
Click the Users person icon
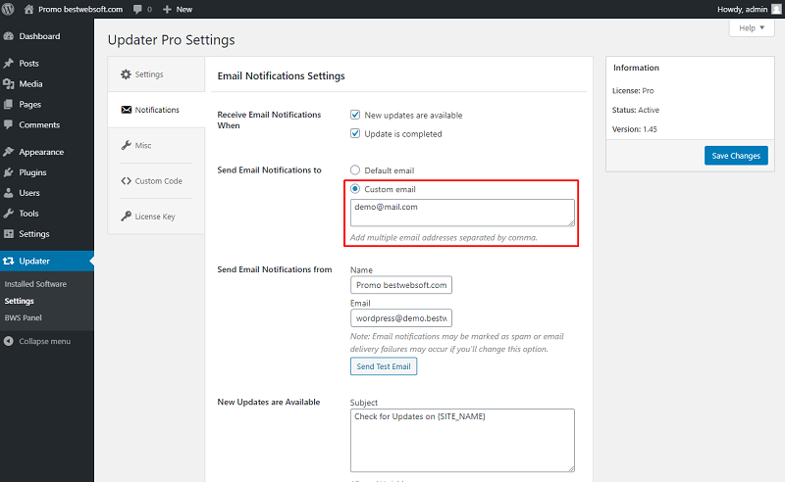click(9, 193)
